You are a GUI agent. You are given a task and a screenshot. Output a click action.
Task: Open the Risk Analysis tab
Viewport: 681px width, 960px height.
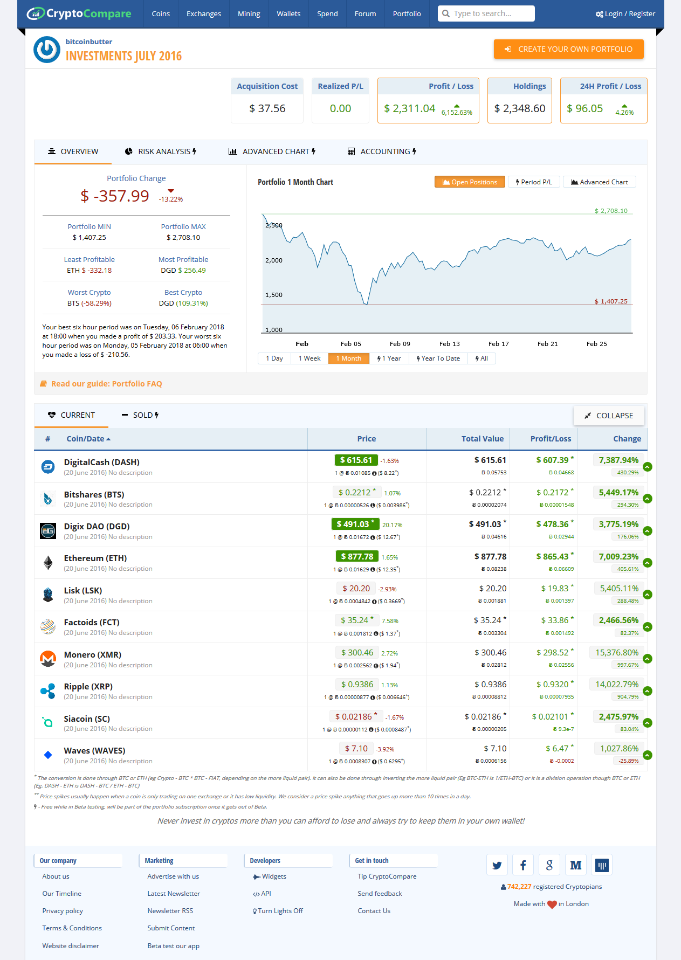161,151
